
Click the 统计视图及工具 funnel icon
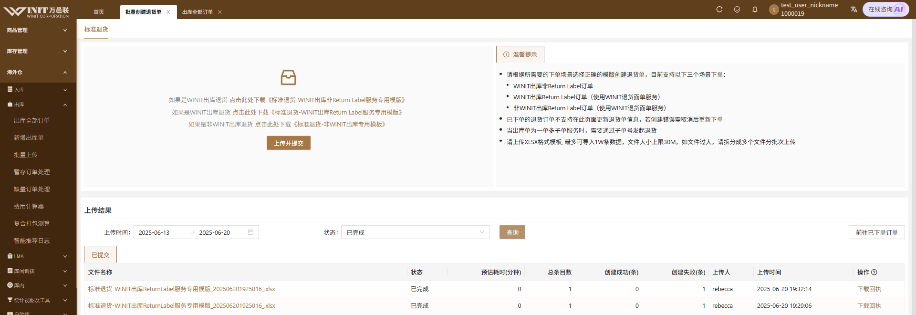(x=10, y=300)
